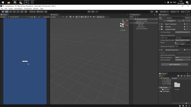The width and height of the screenshot is (191, 107).
Task: Open the Collab sun icon in the toolbar
Action: pos(152,12)
